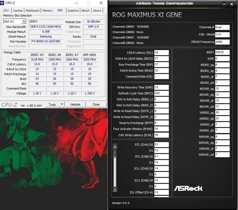238x210 pixels.
Task: Switch to the Bench tab
Action: coord(86,11)
